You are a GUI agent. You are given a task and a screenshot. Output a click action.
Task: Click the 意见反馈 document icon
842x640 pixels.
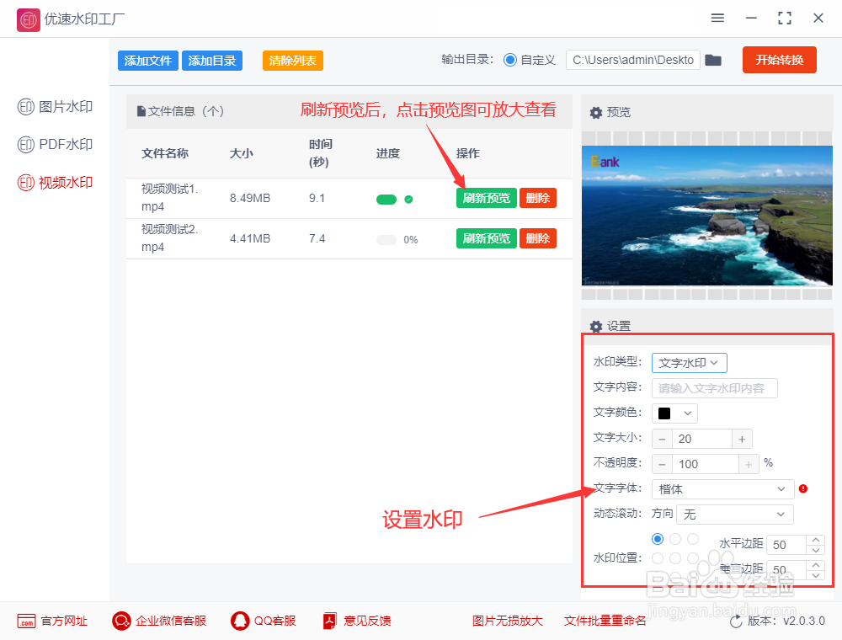tap(330, 621)
